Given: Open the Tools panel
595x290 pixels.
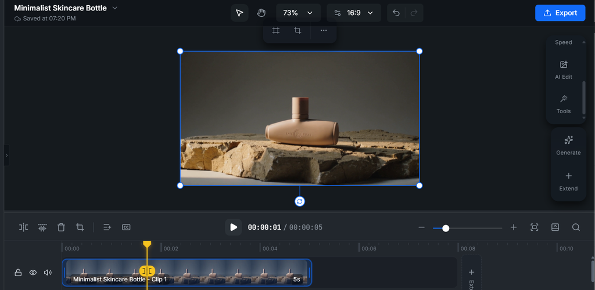Looking at the screenshot, I should pyautogui.click(x=564, y=104).
